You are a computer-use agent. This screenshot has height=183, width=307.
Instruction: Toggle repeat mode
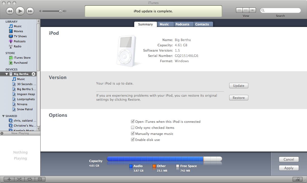click(30, 179)
